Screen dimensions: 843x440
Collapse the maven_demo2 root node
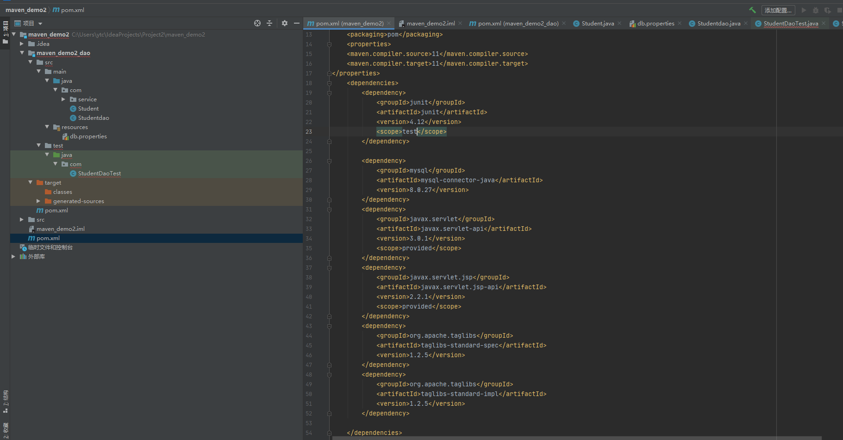click(x=14, y=34)
